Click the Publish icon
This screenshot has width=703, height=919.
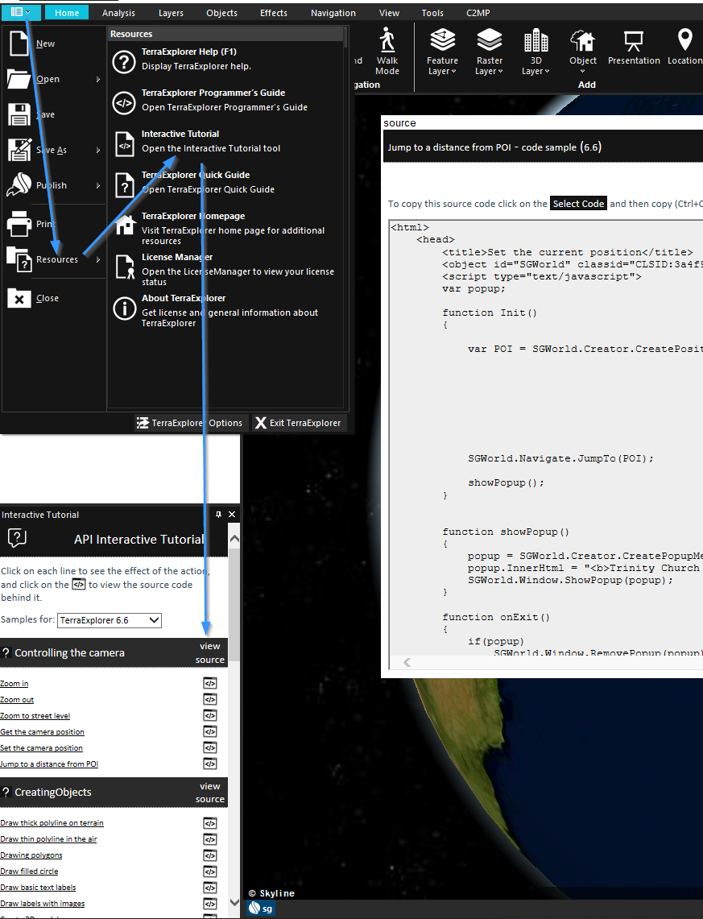(19, 184)
